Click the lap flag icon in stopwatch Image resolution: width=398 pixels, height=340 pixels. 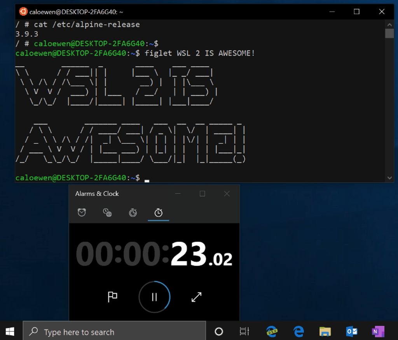pos(112,297)
